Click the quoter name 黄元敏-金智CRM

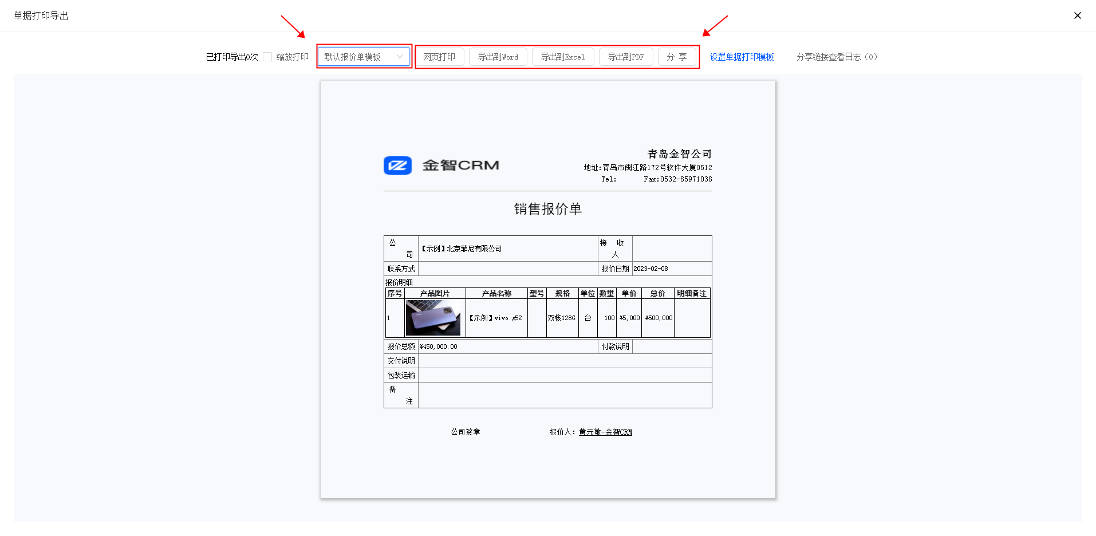pos(605,432)
